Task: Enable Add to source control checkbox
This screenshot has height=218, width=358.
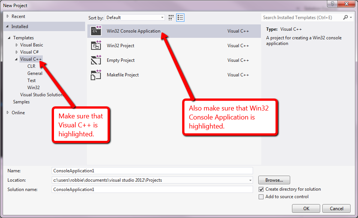Action: pyautogui.click(x=261, y=197)
